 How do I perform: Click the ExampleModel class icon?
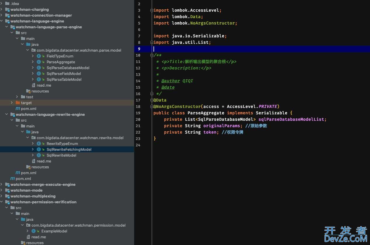pos(34,231)
